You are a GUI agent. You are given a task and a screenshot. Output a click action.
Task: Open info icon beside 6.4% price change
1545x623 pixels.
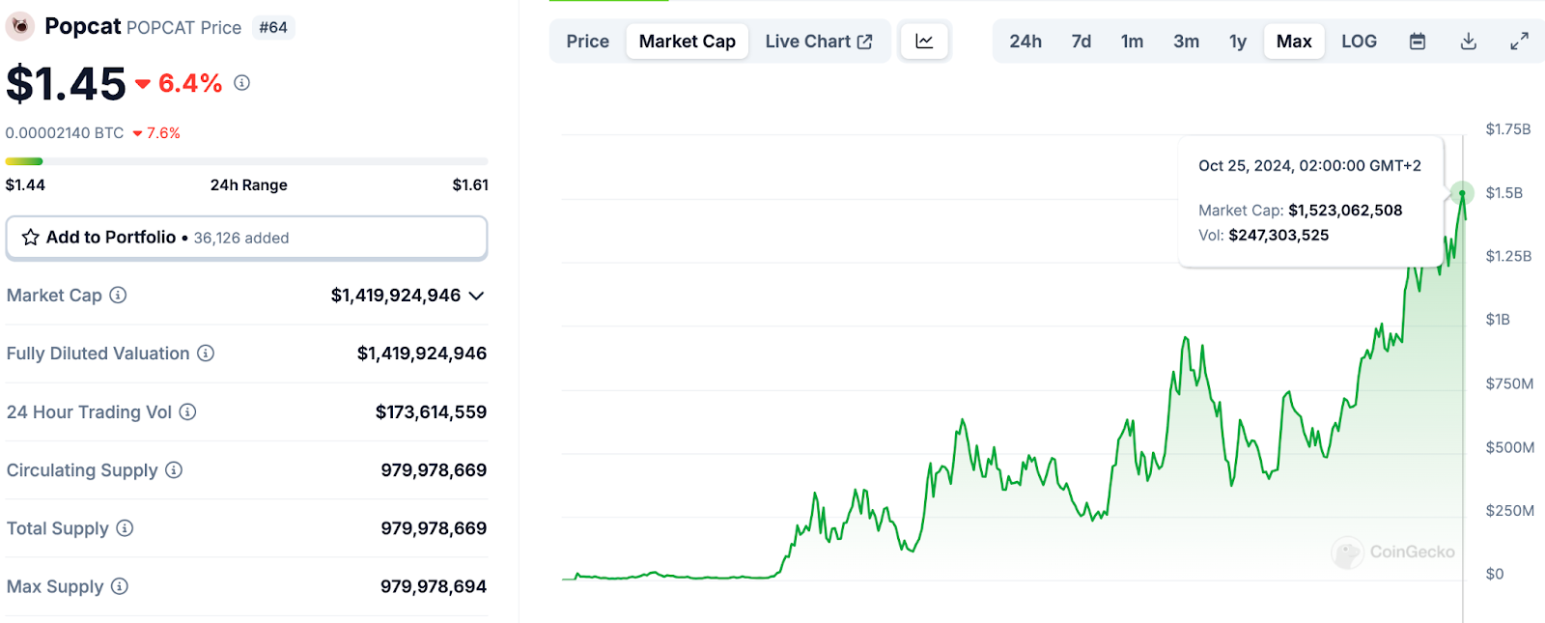click(x=242, y=83)
